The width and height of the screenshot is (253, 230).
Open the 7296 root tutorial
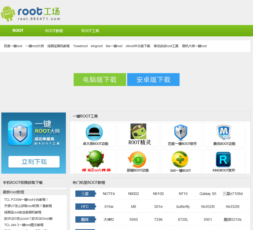coord(158,219)
